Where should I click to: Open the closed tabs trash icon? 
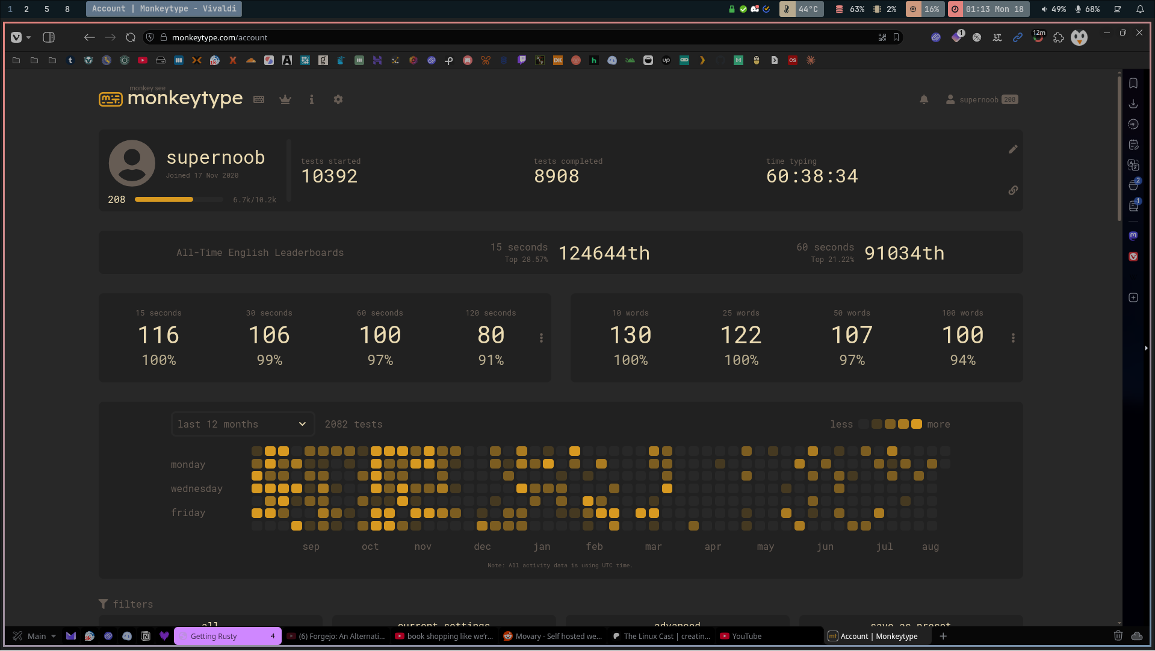[1118, 636]
